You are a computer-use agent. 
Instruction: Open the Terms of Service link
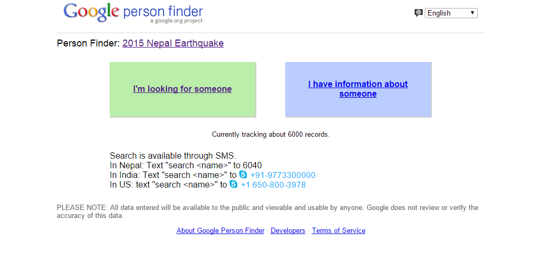[x=339, y=230]
